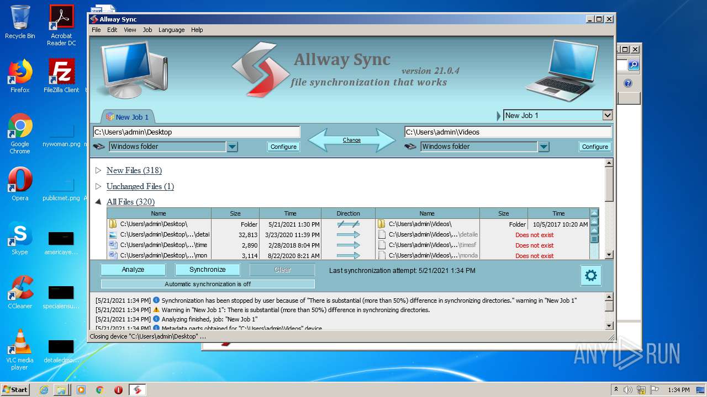The height and width of the screenshot is (397, 707).
Task: Click the 1:34 PM taskbar clock
Action: coord(678,390)
